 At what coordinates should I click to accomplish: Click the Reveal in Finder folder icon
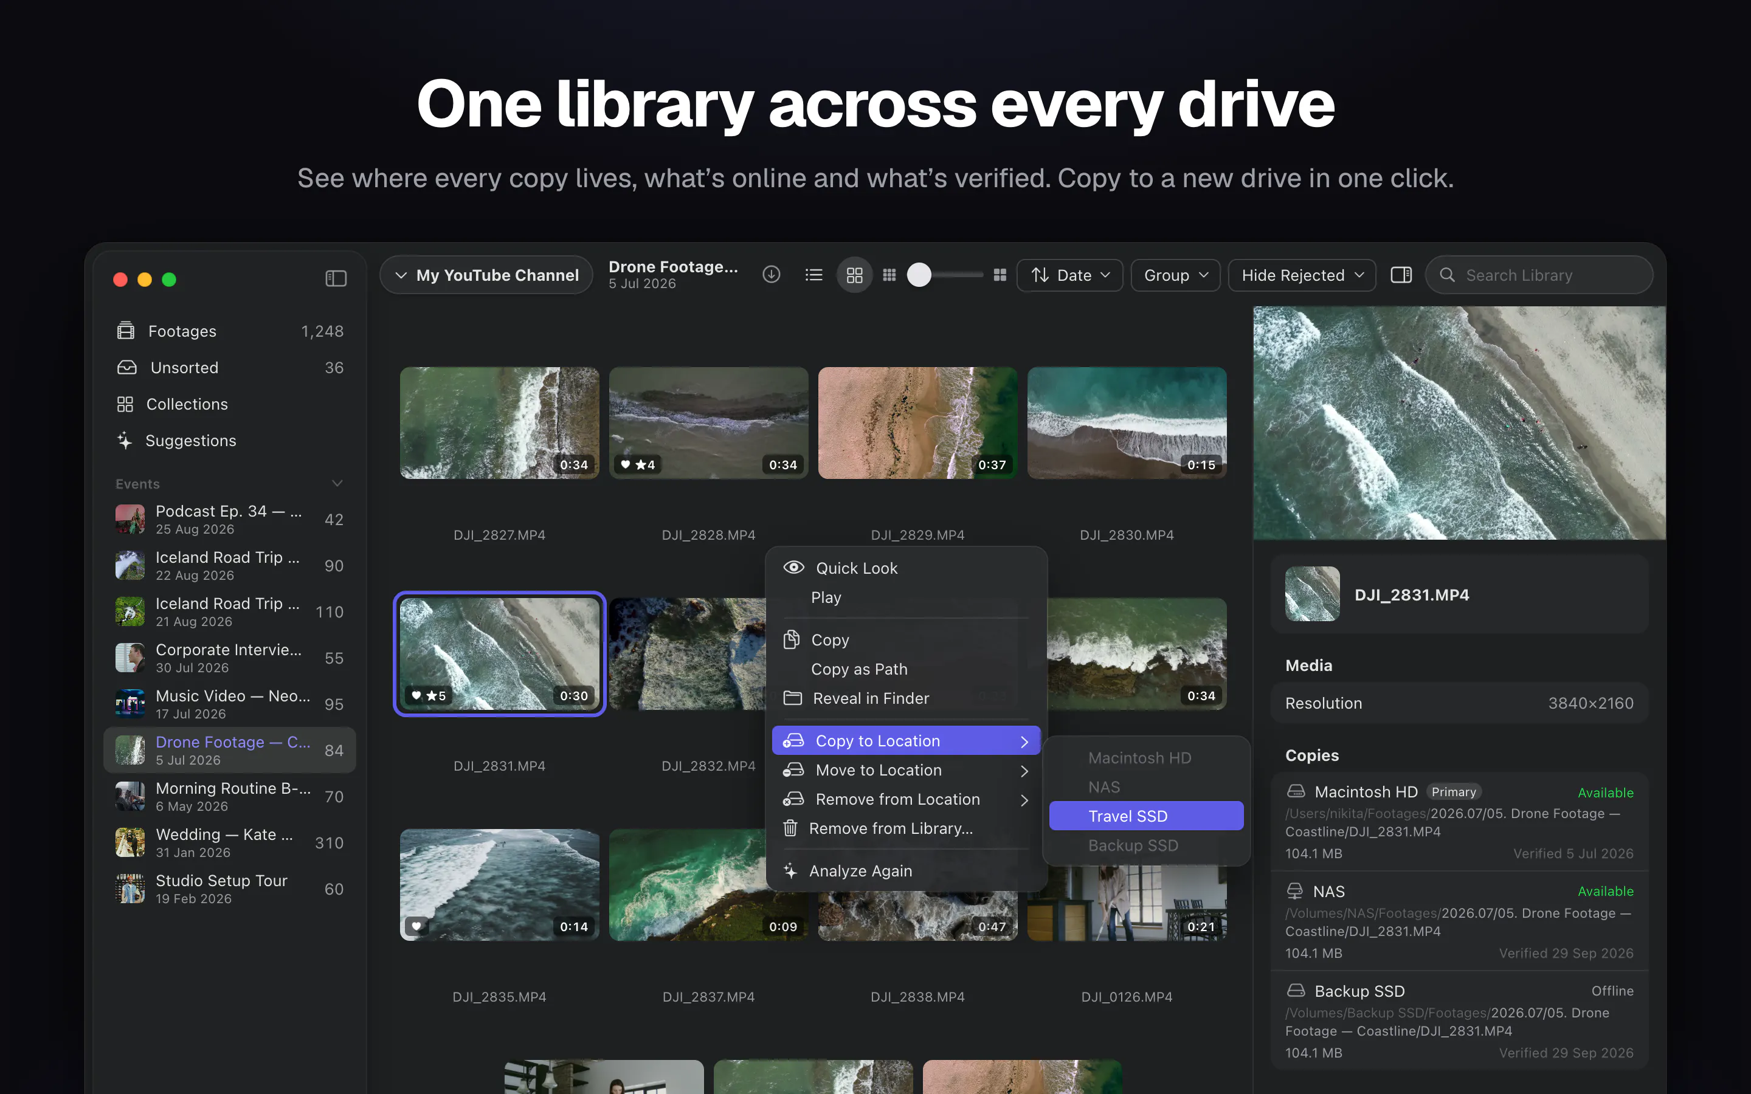click(793, 698)
